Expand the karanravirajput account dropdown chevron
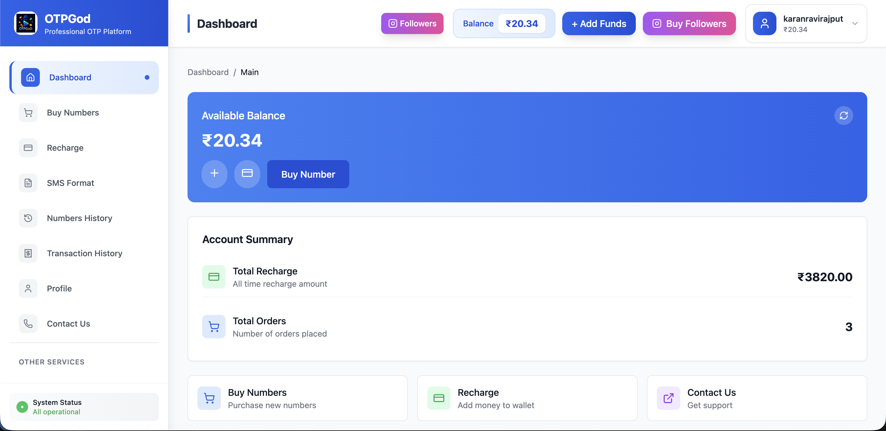Viewport: 886px width, 431px height. click(x=855, y=23)
